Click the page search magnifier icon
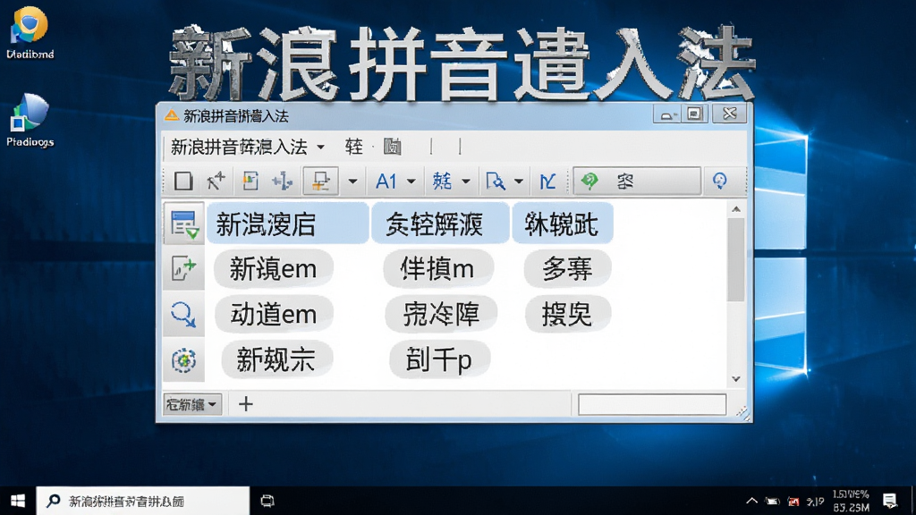 pyautogui.click(x=496, y=181)
